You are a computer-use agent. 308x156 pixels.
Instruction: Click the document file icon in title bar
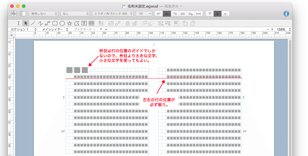[x=124, y=6]
